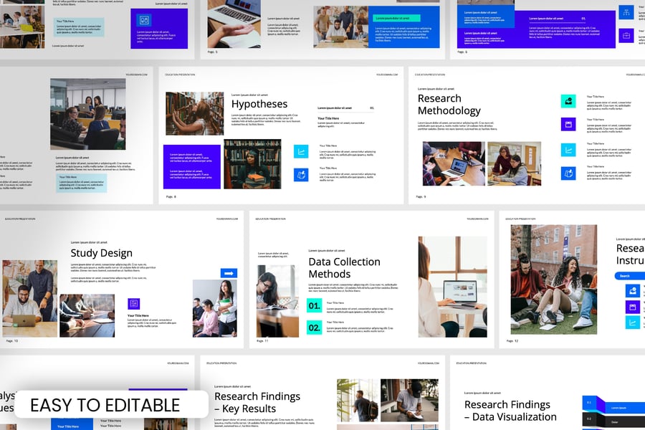Click the purple text block on Hypotheses slide
Screen dimensions: 645x430
tap(191, 167)
